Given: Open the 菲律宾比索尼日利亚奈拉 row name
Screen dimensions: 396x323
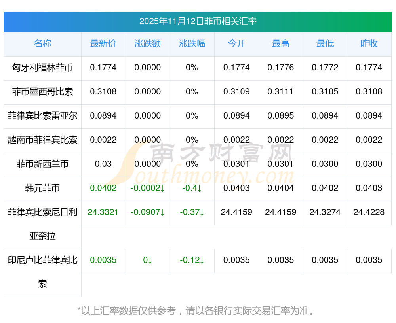Looking at the screenshot, I should click(42, 224).
